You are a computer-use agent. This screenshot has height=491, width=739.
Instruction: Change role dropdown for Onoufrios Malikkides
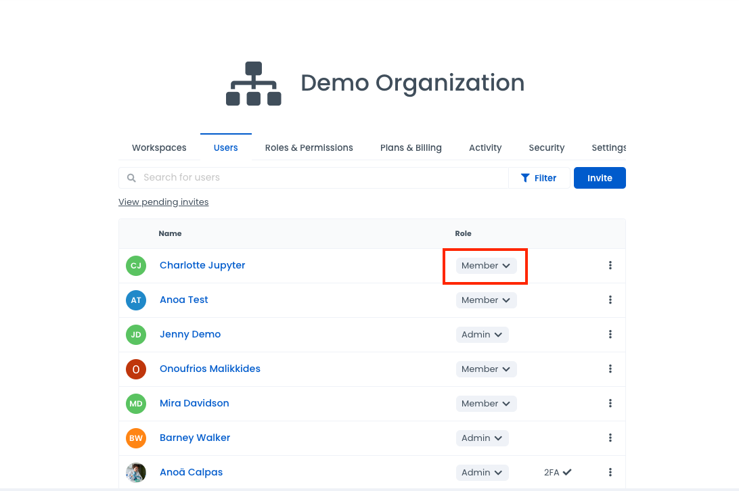(486, 369)
